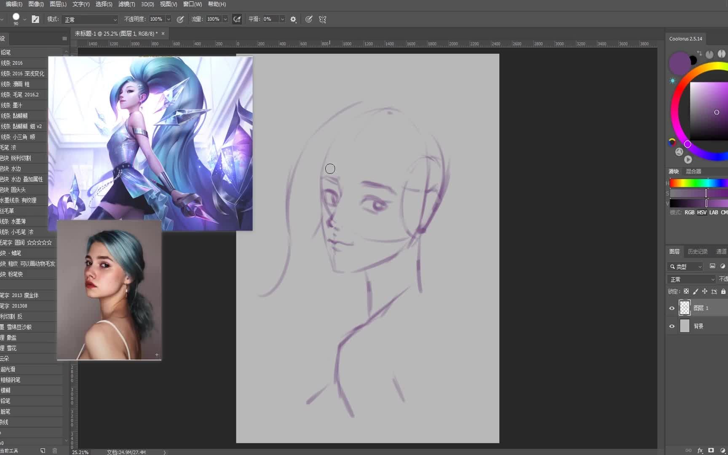Select LAB slider mode
The width and height of the screenshot is (728, 455).
[714, 212]
